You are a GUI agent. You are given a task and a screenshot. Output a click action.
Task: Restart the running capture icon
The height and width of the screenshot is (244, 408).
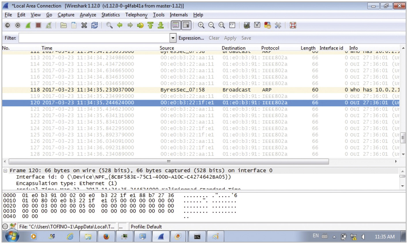[x=49, y=25]
